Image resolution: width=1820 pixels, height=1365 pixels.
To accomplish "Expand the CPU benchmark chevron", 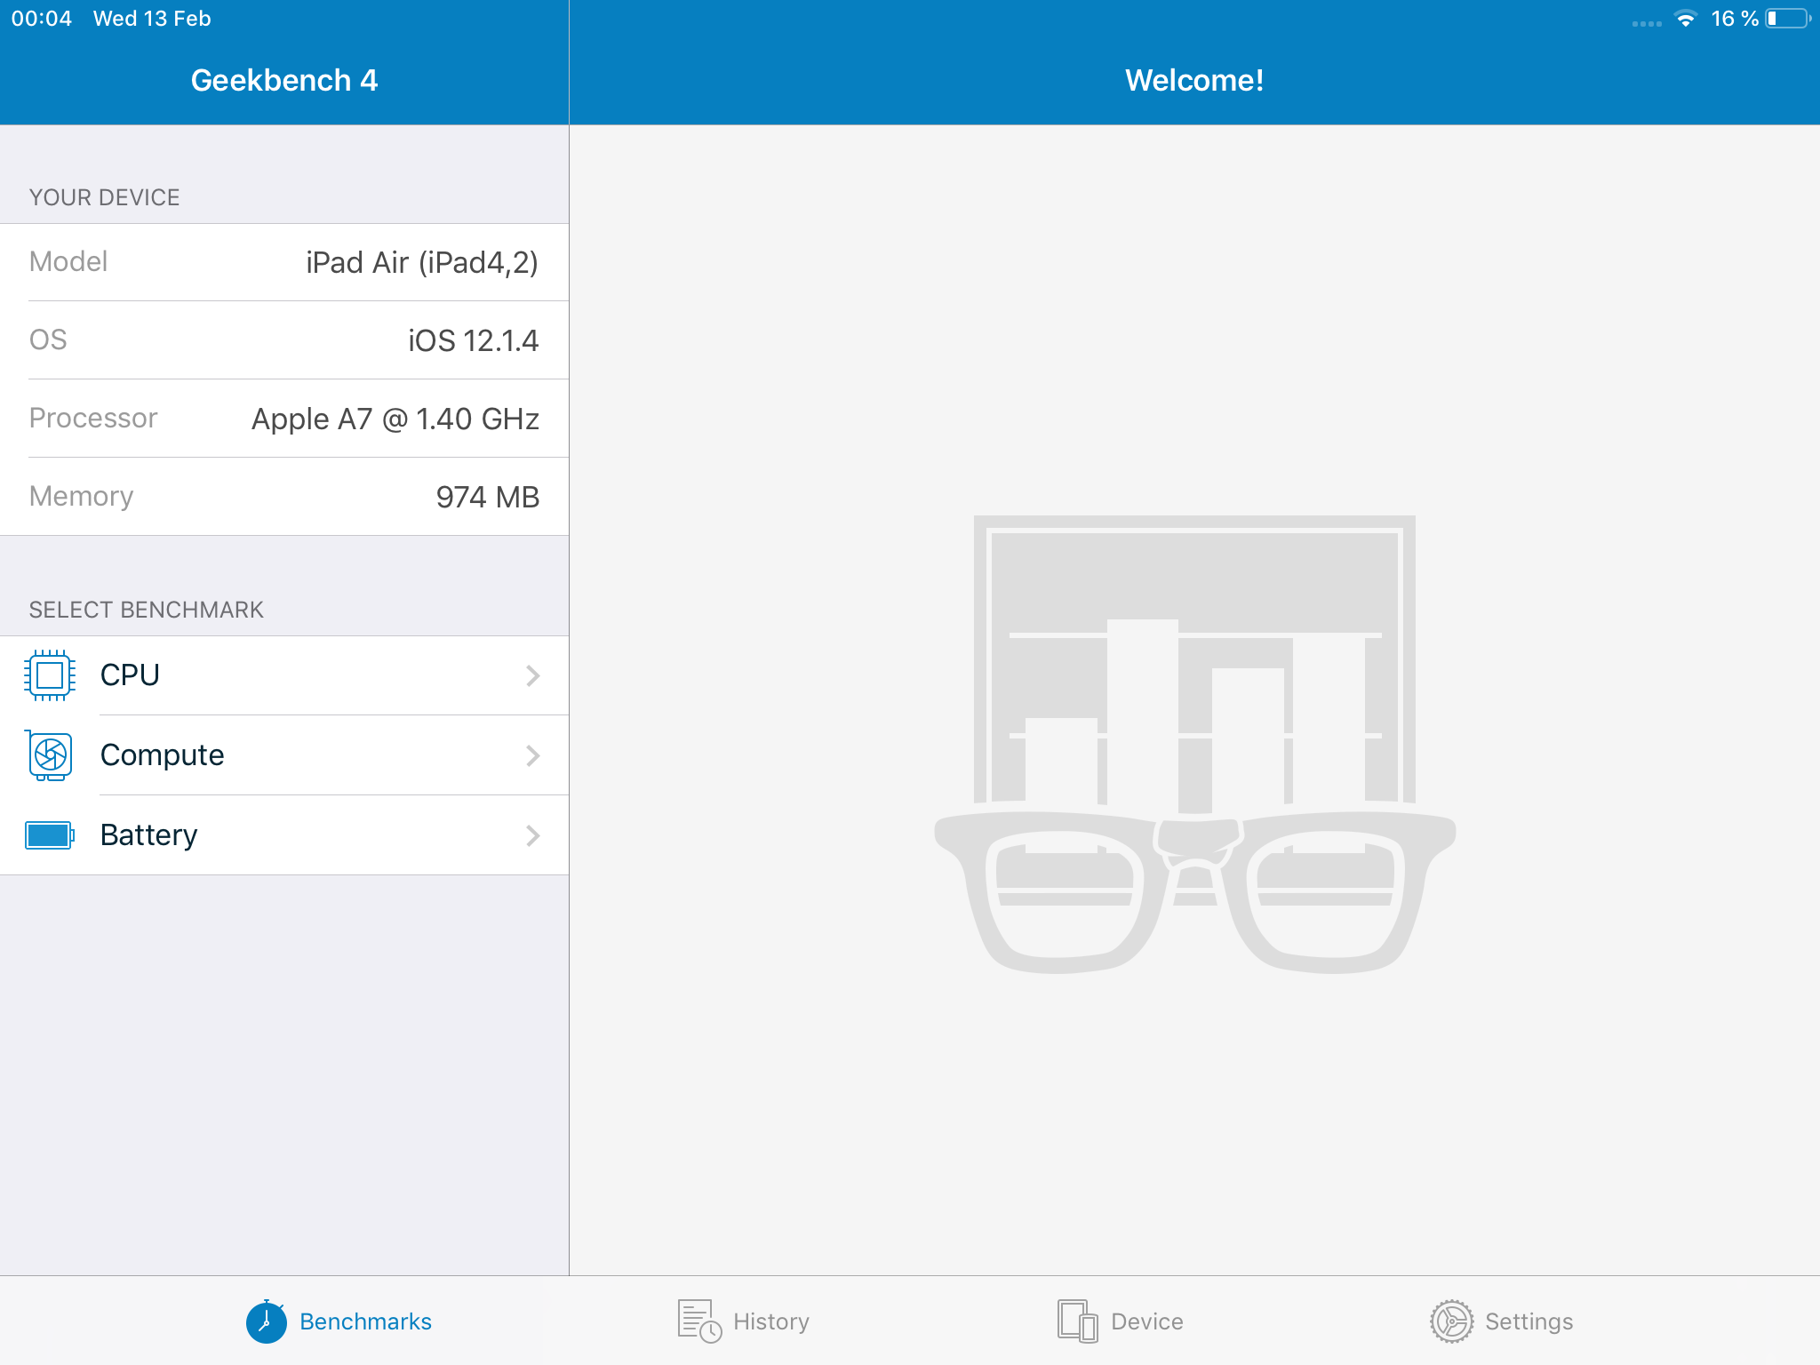I will coord(532,675).
